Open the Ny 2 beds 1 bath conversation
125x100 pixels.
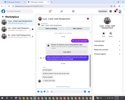(17, 36)
